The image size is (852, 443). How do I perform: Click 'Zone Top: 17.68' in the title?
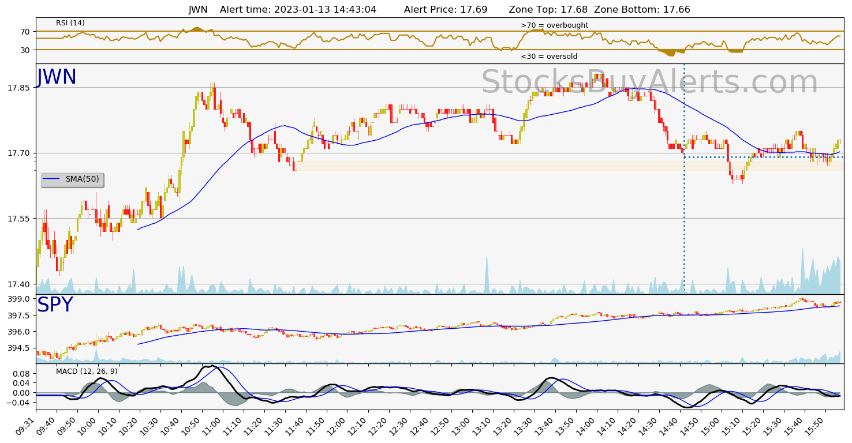[x=548, y=10]
